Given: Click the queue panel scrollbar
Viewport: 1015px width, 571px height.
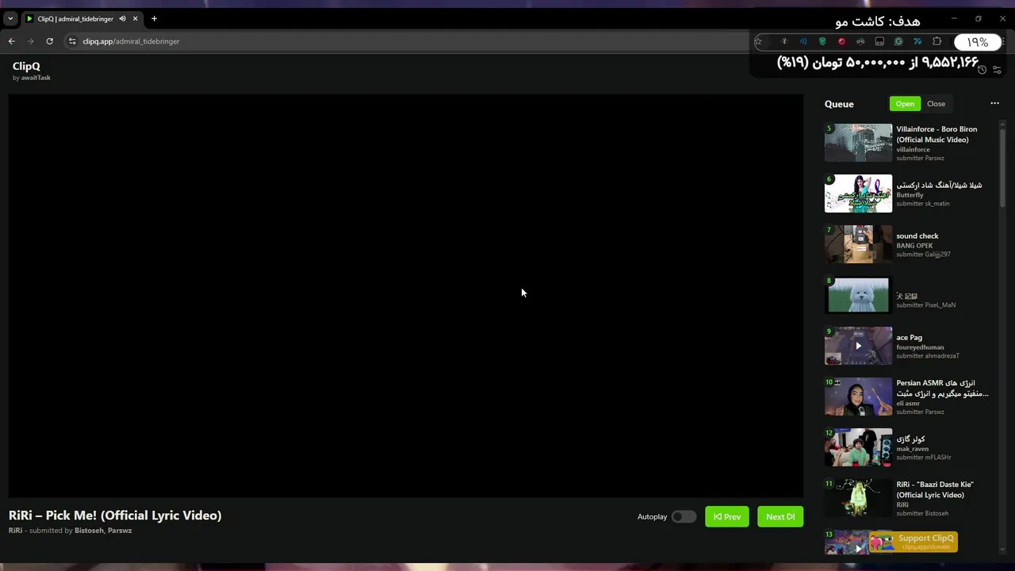Looking at the screenshot, I should tap(1002, 167).
